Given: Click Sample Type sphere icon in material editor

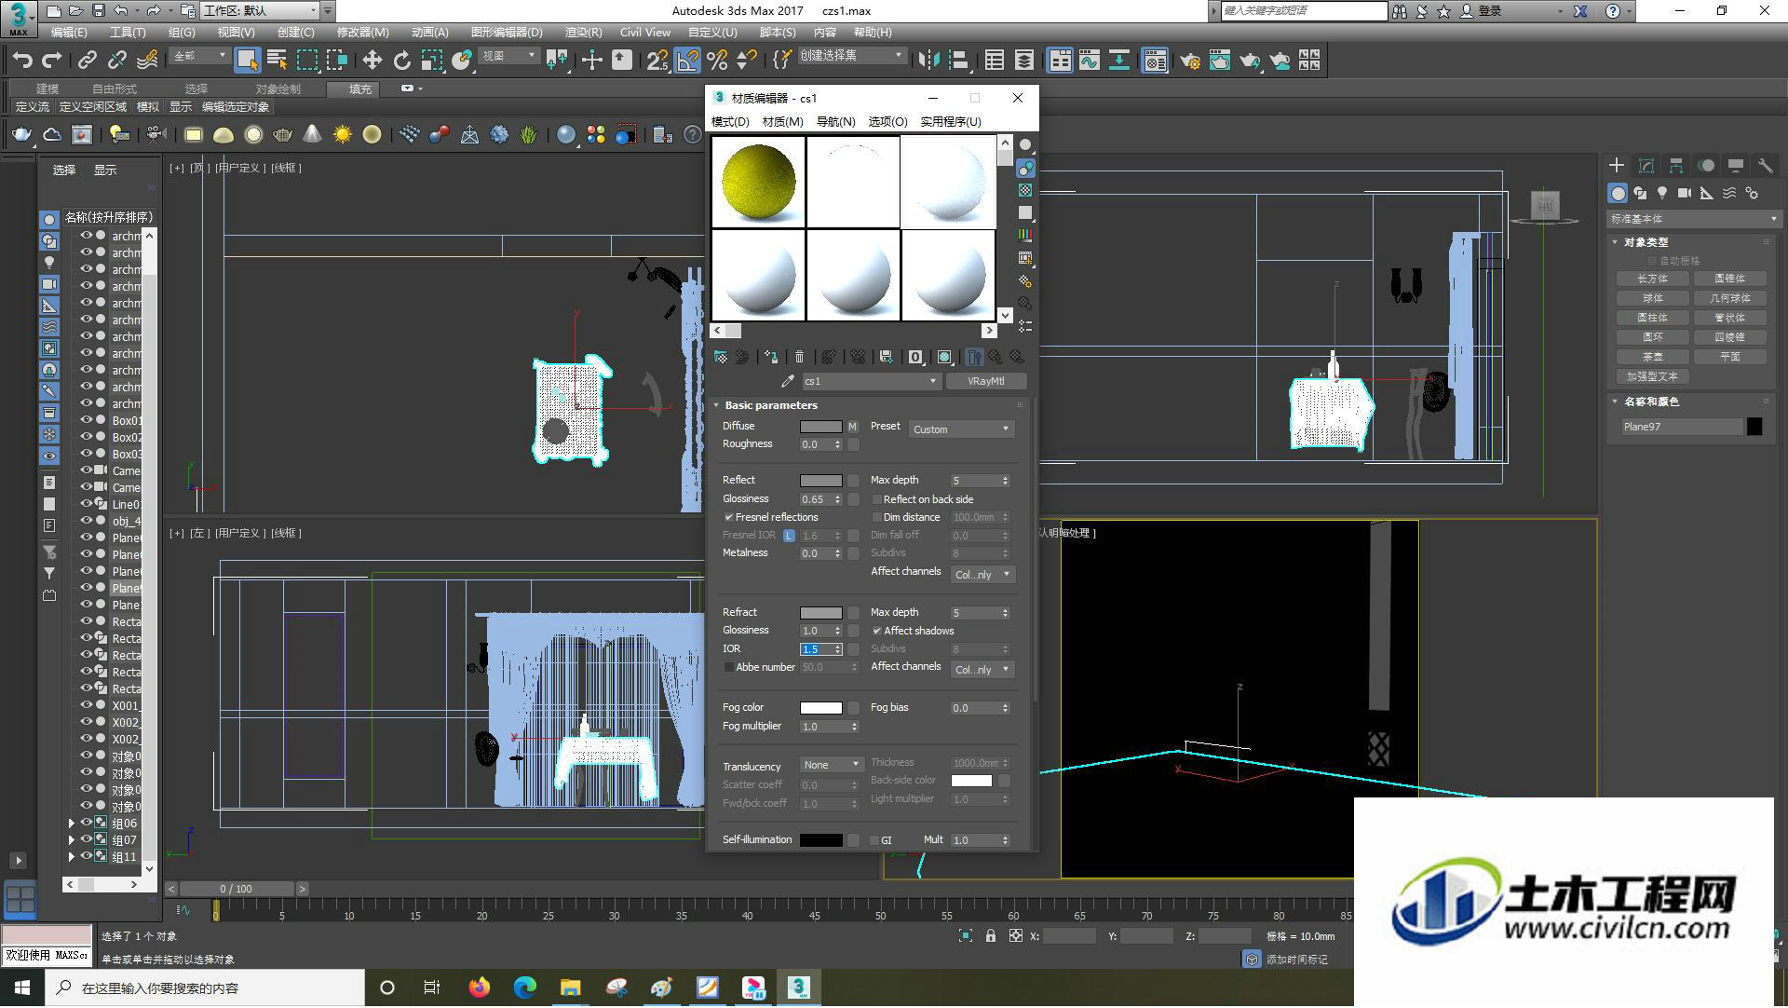Looking at the screenshot, I should pos(1025,145).
